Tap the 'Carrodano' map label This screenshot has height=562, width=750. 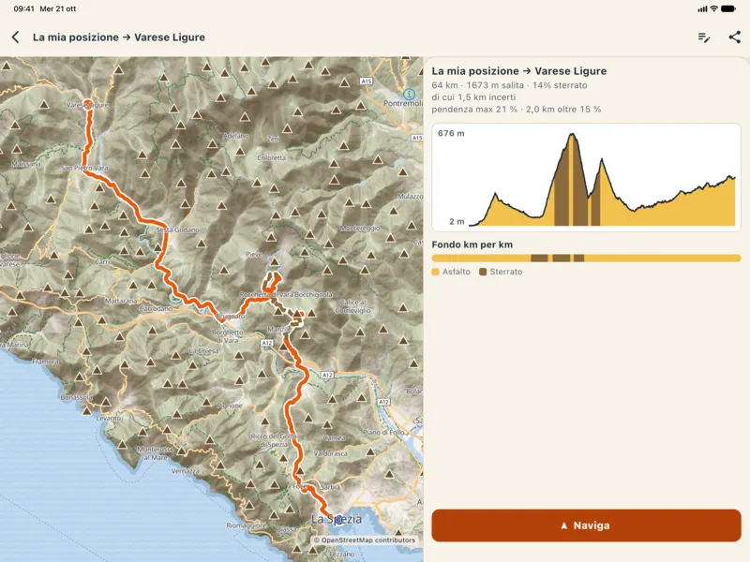tap(156, 309)
